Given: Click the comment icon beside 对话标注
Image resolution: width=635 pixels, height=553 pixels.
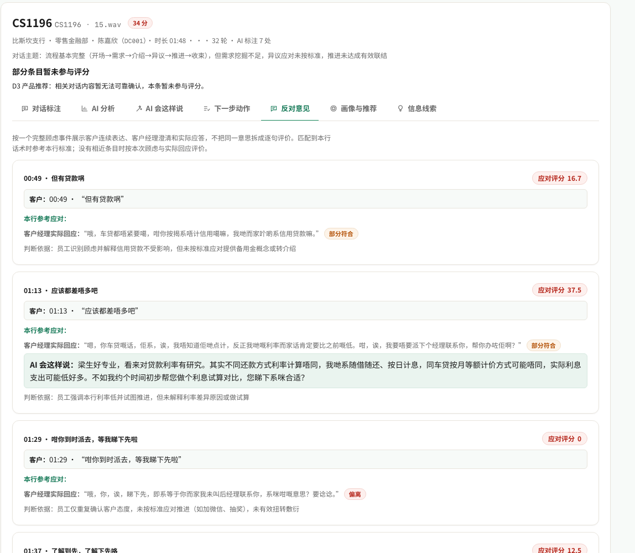Looking at the screenshot, I should (25, 108).
